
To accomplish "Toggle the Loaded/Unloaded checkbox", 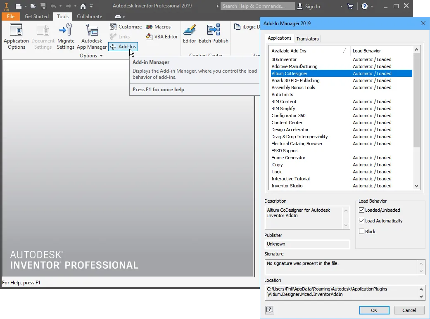I will click(x=362, y=210).
